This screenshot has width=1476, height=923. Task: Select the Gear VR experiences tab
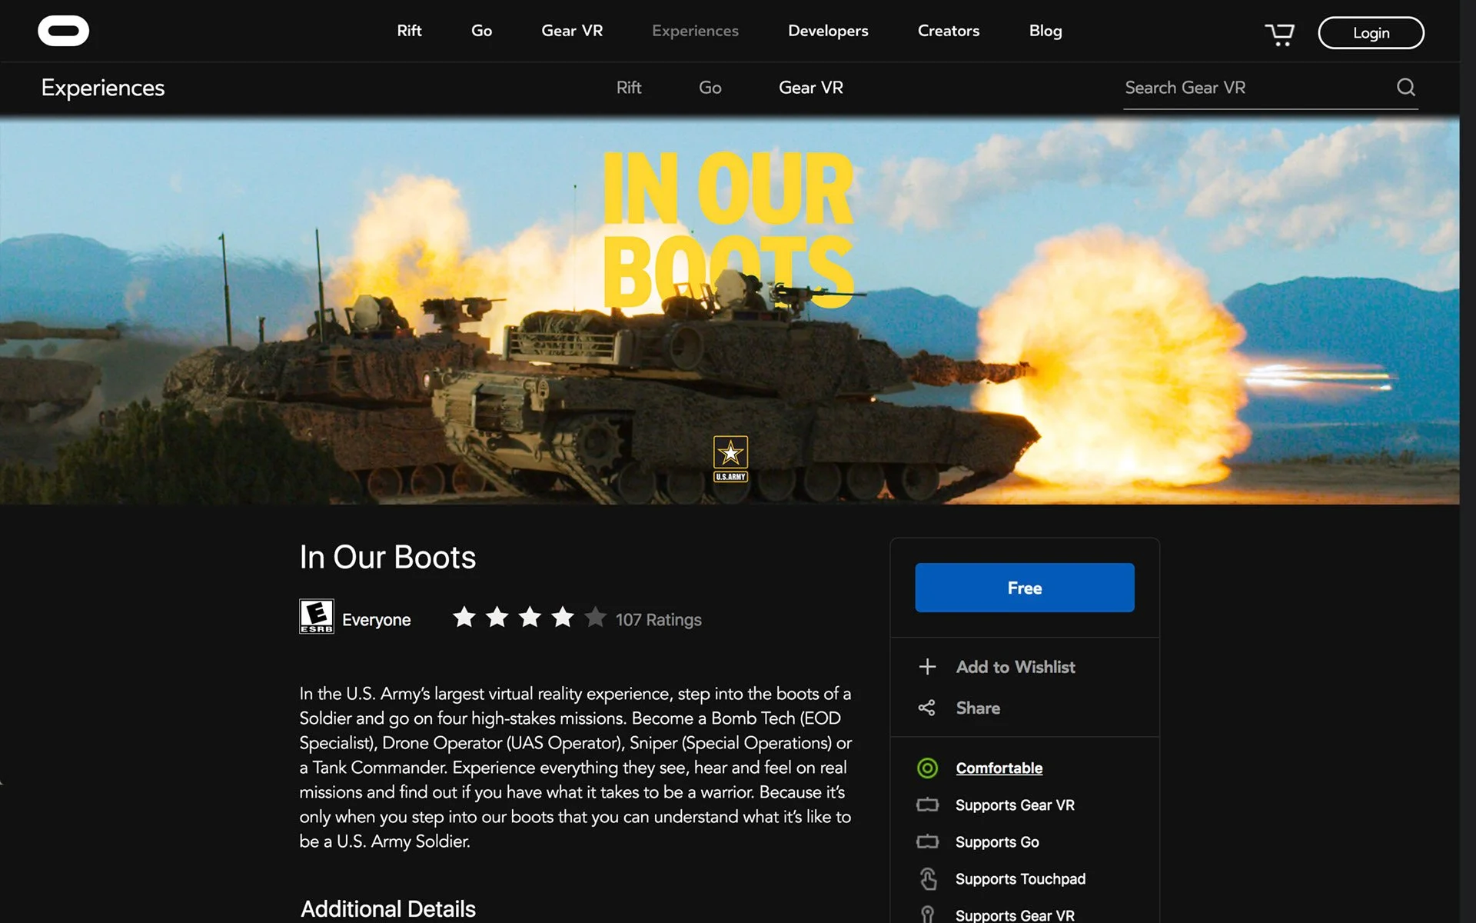click(810, 88)
